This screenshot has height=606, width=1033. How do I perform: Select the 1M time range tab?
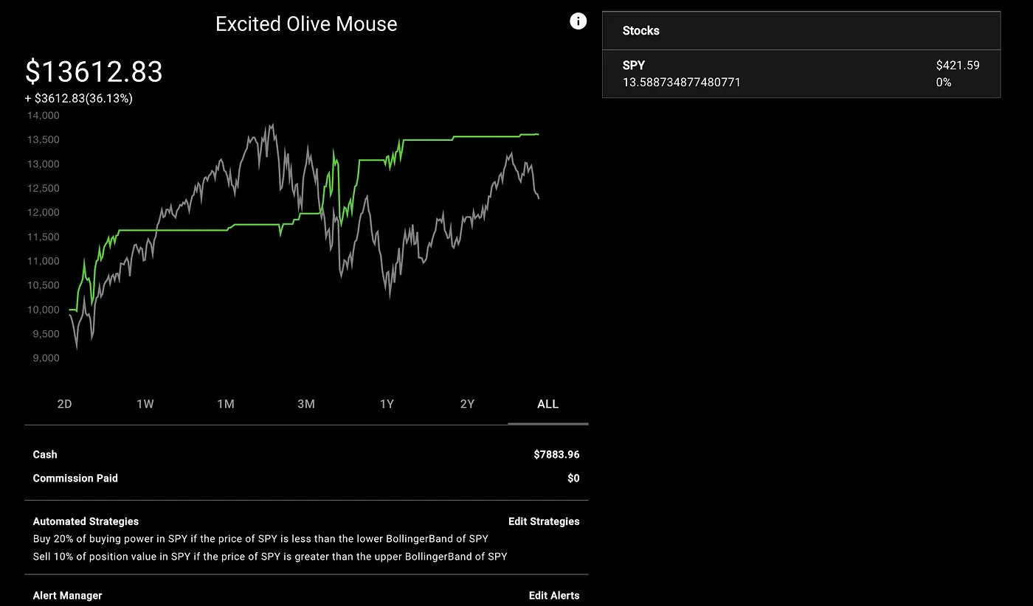(x=226, y=404)
